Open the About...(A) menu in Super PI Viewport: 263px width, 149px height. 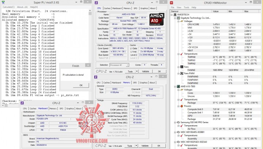pos(22,7)
